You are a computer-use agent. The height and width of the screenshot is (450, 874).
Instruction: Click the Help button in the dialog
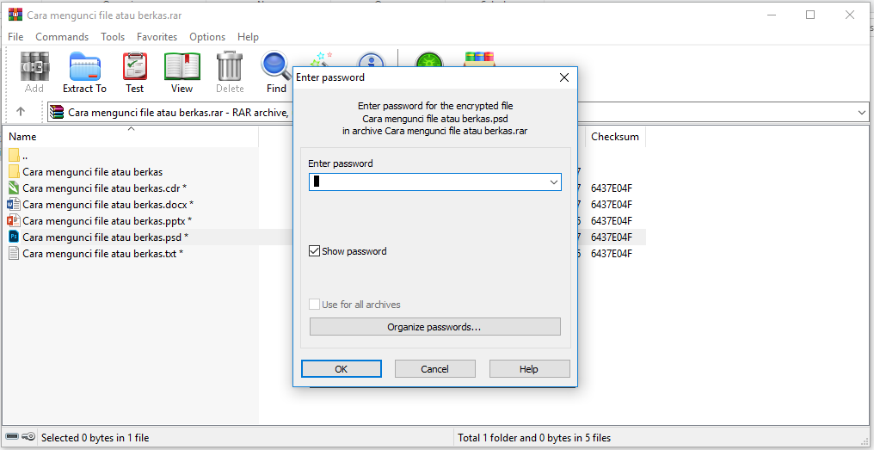point(529,368)
